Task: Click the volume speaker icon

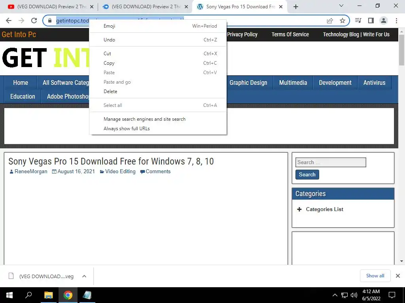Action: pyautogui.click(x=354, y=295)
